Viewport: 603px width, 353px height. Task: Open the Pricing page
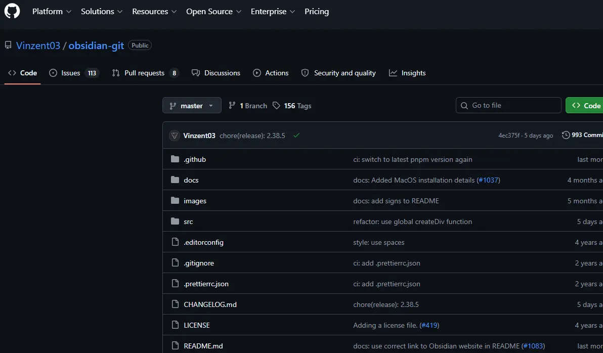317,12
